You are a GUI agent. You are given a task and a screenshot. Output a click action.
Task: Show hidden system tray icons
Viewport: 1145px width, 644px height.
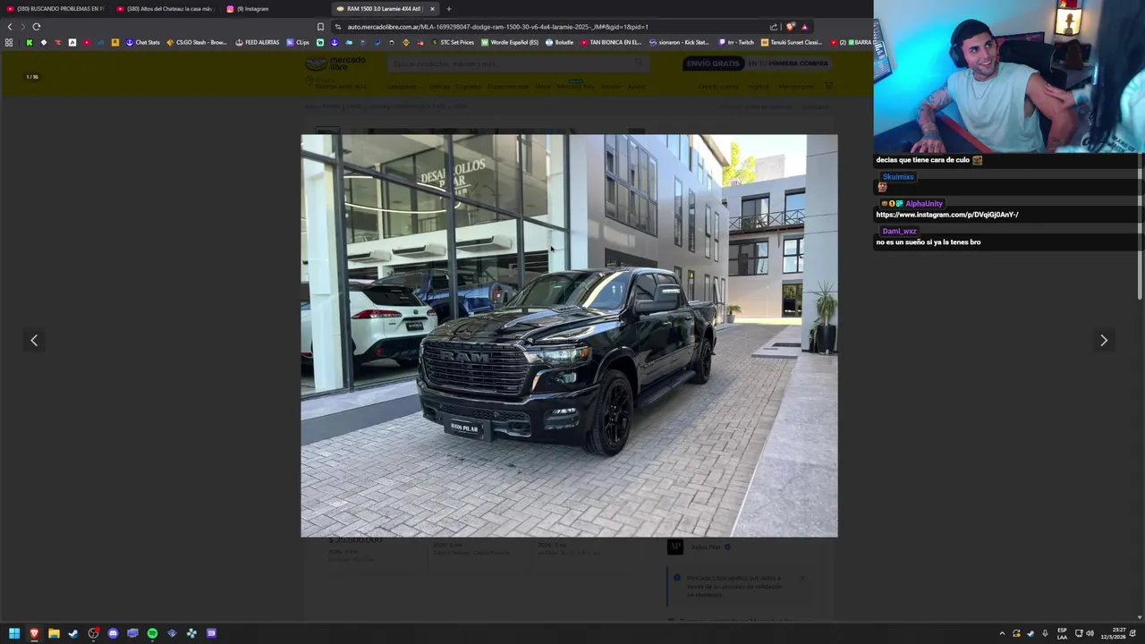(1002, 633)
